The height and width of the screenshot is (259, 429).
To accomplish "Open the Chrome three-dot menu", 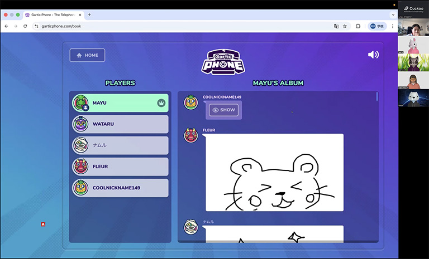I will tap(392, 26).
